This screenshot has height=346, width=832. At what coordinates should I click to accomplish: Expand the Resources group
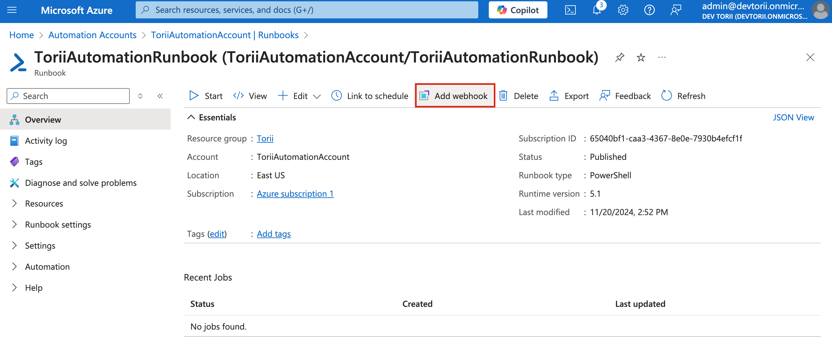coord(85,204)
